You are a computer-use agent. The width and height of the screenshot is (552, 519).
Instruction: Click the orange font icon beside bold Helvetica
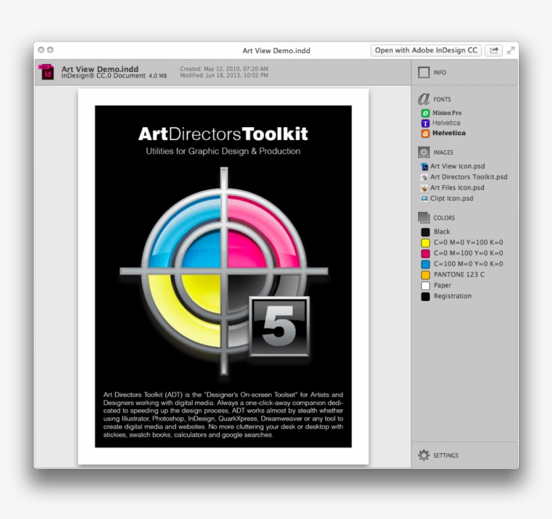pyautogui.click(x=425, y=133)
